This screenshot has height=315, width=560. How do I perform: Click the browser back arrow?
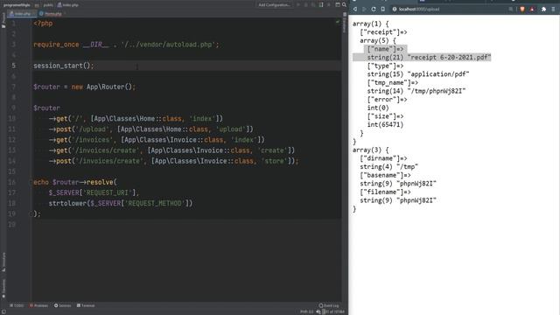pyautogui.click(x=355, y=9)
